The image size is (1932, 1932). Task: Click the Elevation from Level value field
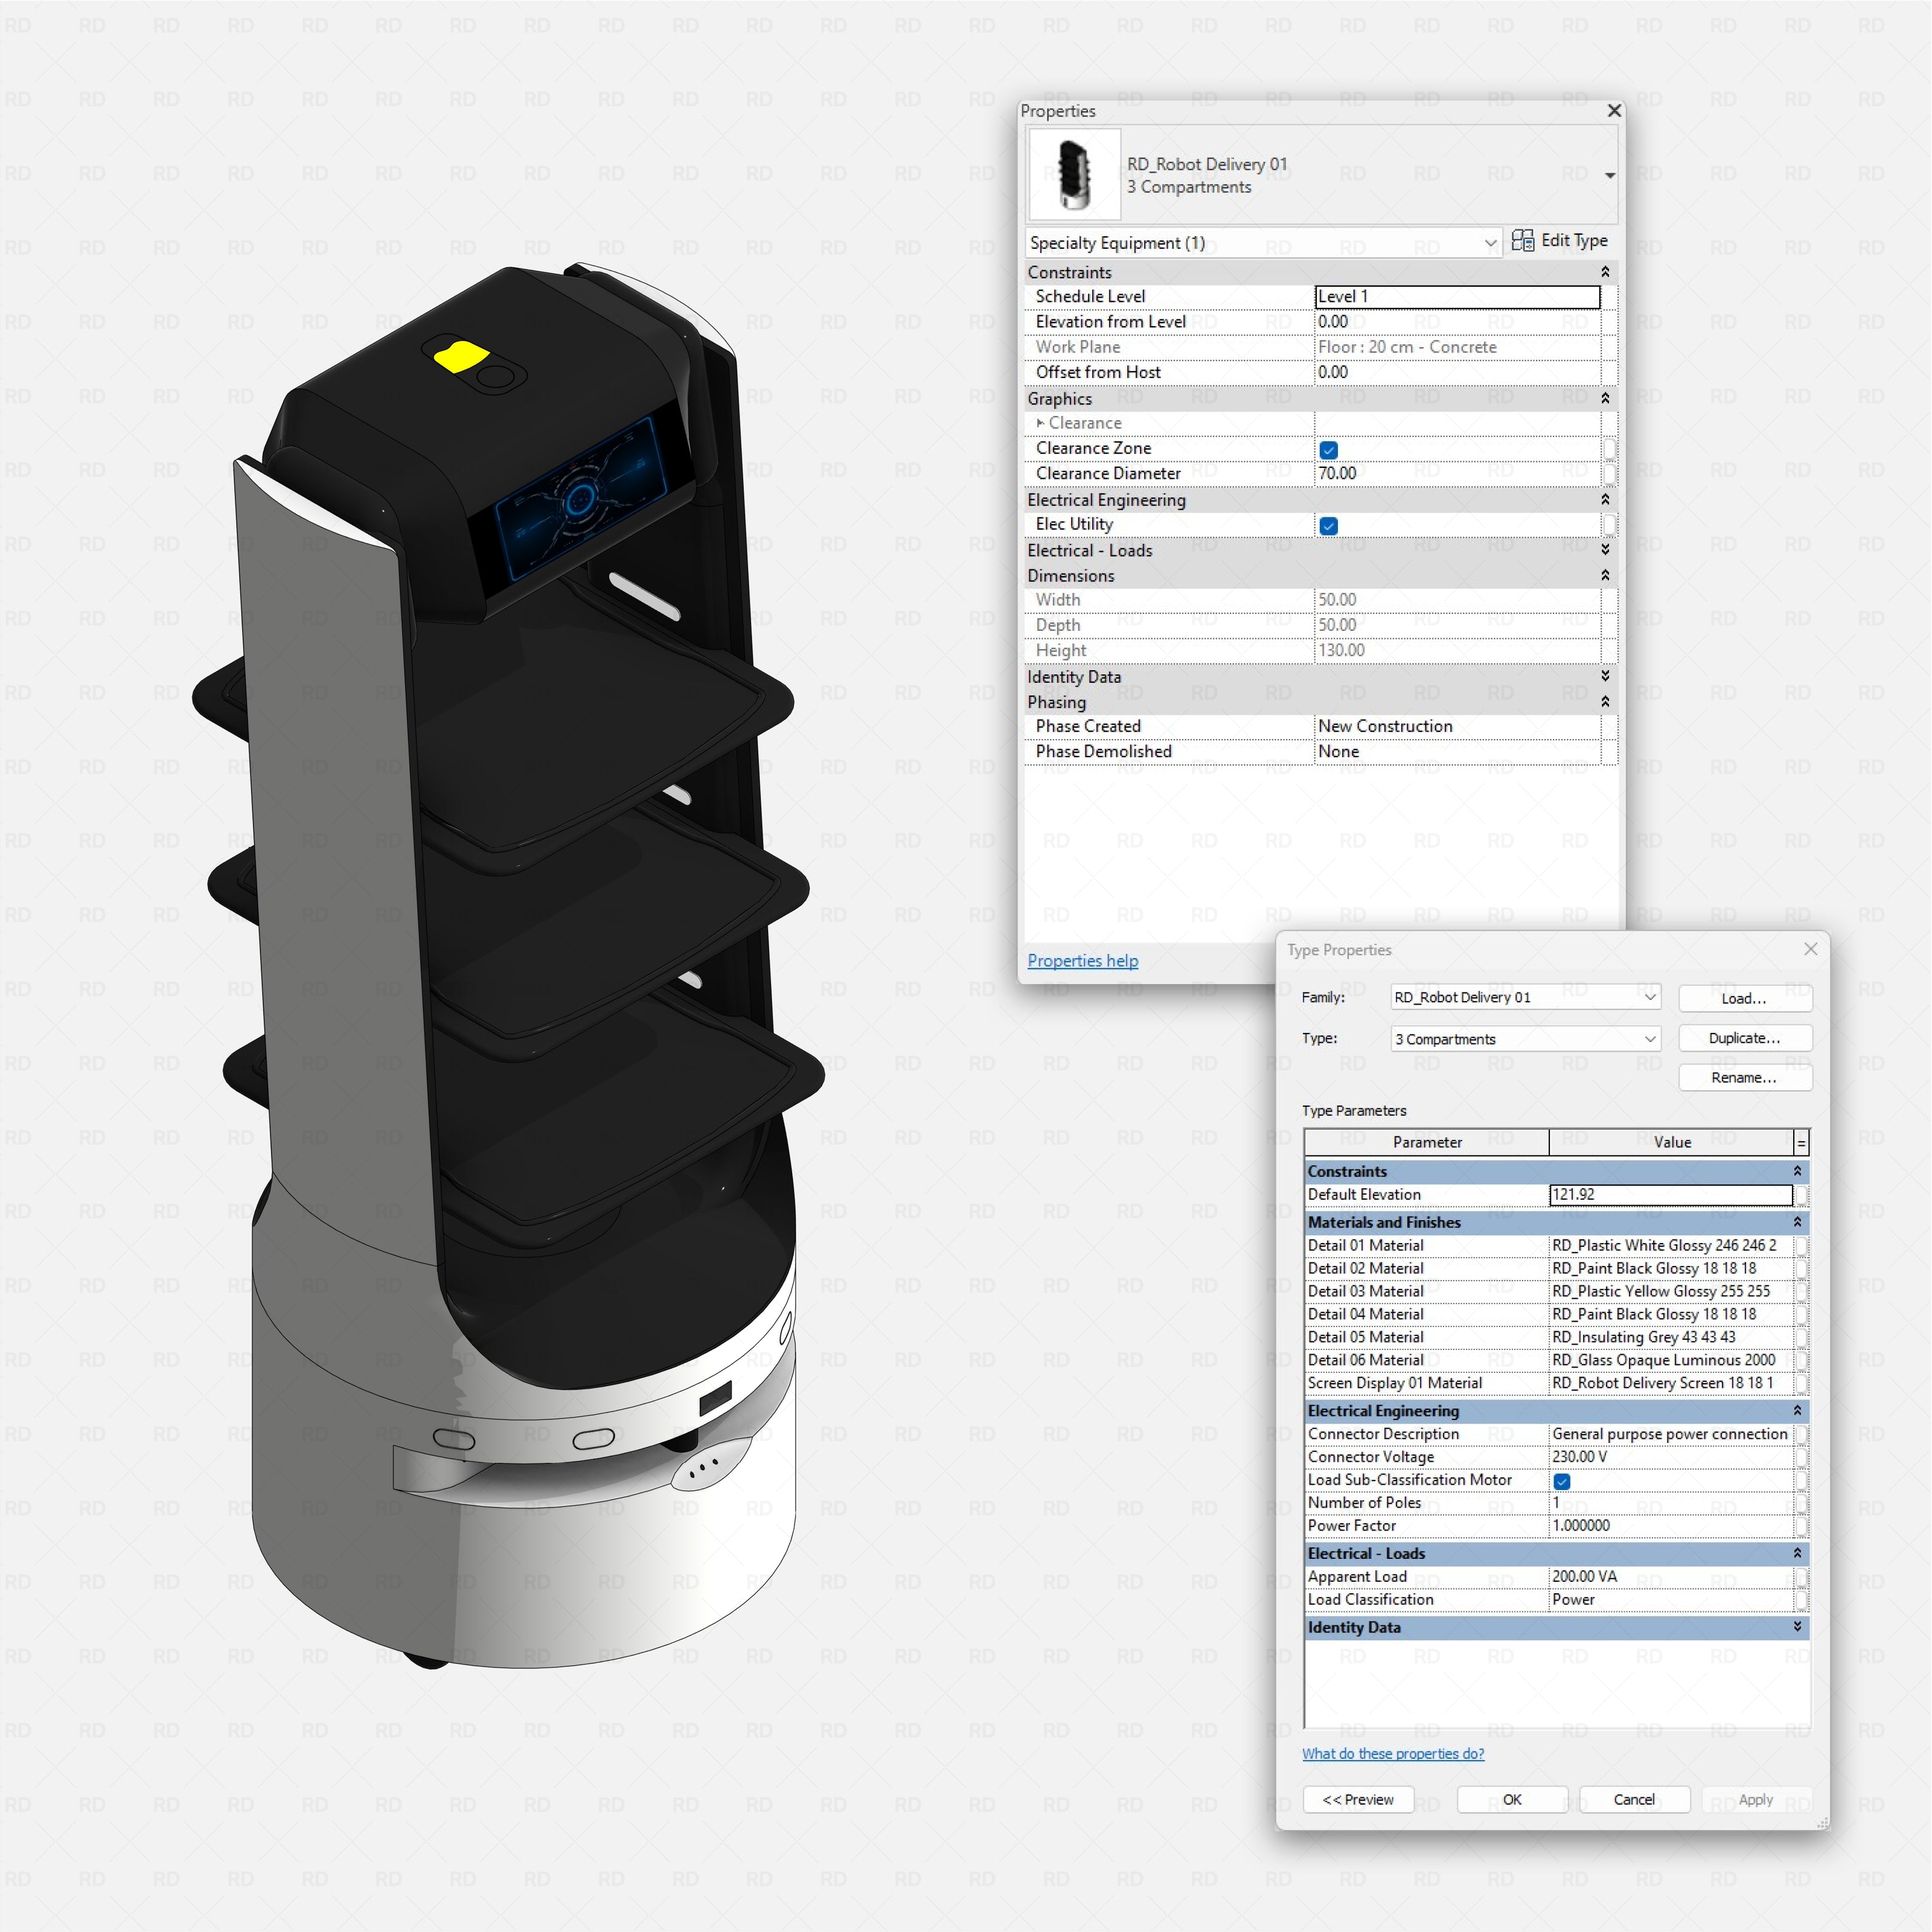[x=1457, y=322]
